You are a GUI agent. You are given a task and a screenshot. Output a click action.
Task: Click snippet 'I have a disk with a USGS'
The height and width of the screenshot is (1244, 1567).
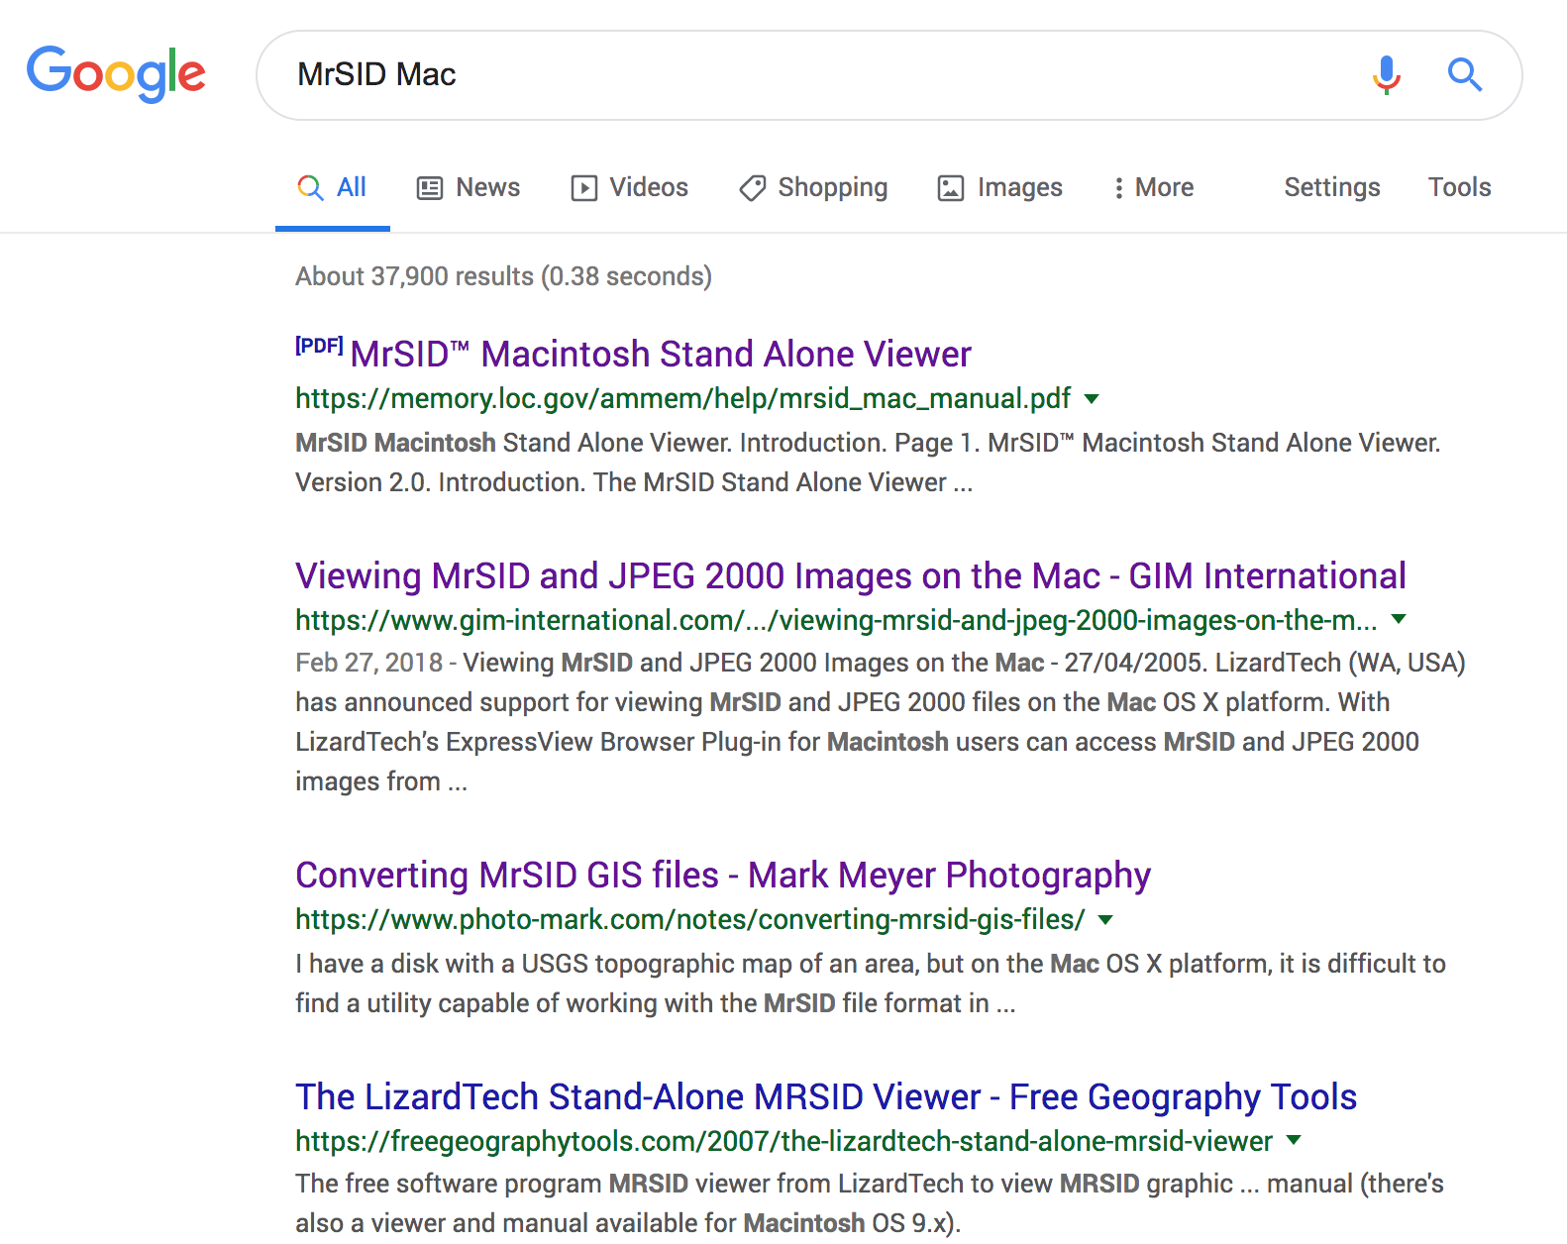442,964
